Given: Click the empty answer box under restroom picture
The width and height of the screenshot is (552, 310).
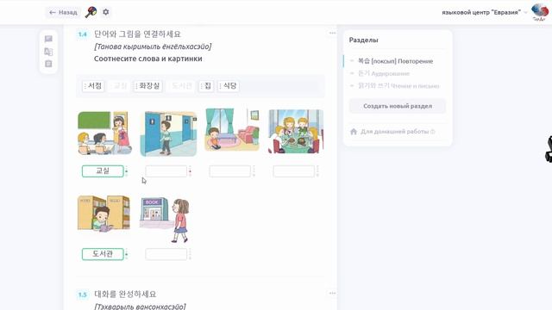Looking at the screenshot, I should [166, 171].
